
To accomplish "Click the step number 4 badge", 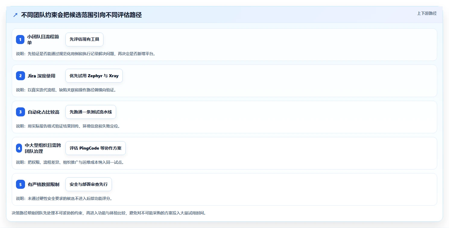I will 19,148.
